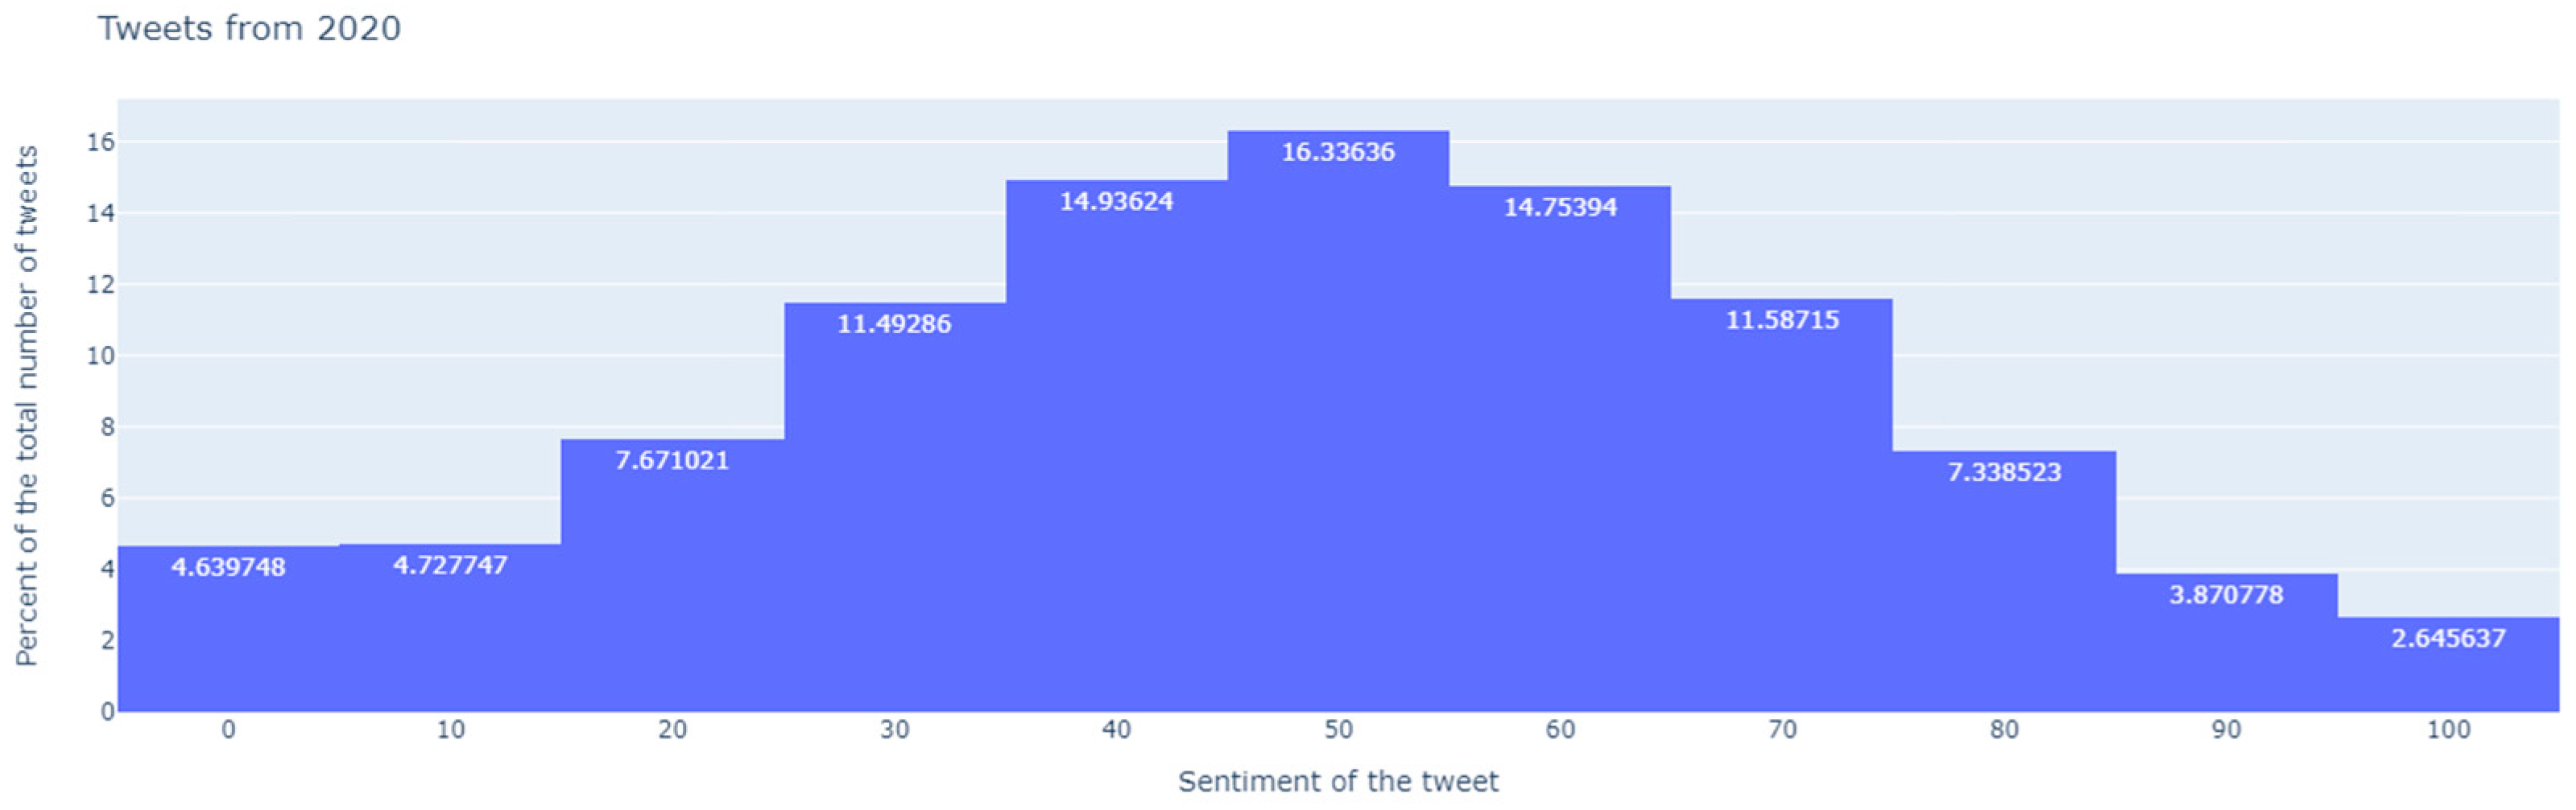Click the "Tweets from 2020" chart title

pyautogui.click(x=249, y=28)
